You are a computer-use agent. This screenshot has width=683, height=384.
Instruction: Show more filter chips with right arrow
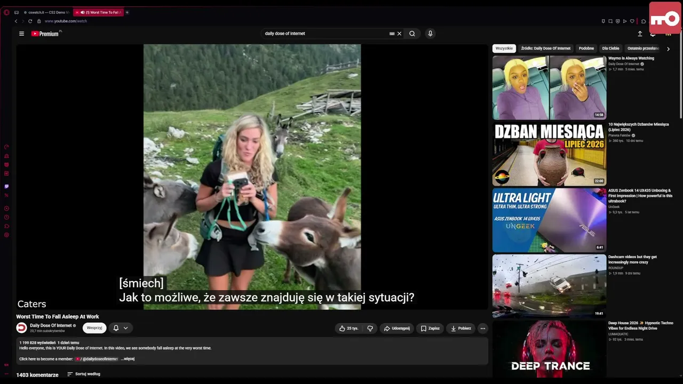[668, 49]
